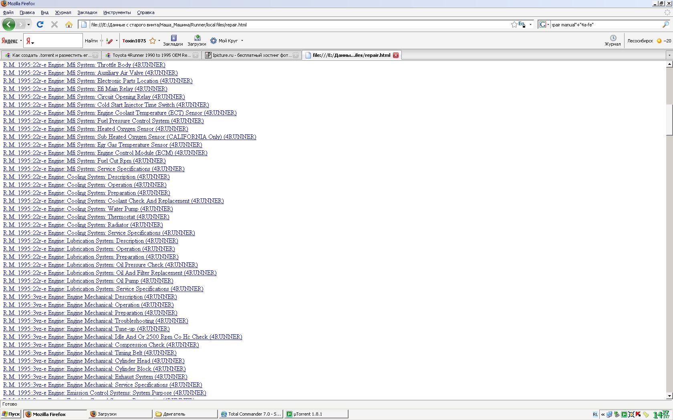This screenshot has height=420, width=673.
Task: Switch to Как создать .torrent tab
Action: pos(52,55)
